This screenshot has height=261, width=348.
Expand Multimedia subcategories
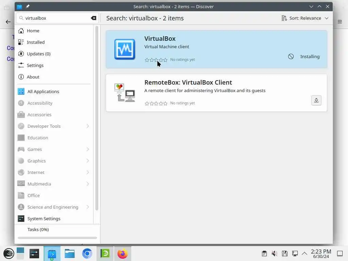88,184
